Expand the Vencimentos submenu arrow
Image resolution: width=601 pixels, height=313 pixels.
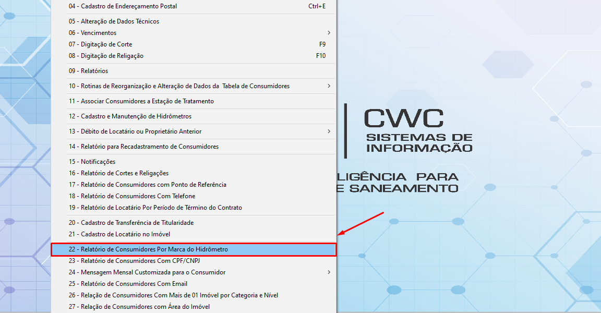click(329, 33)
